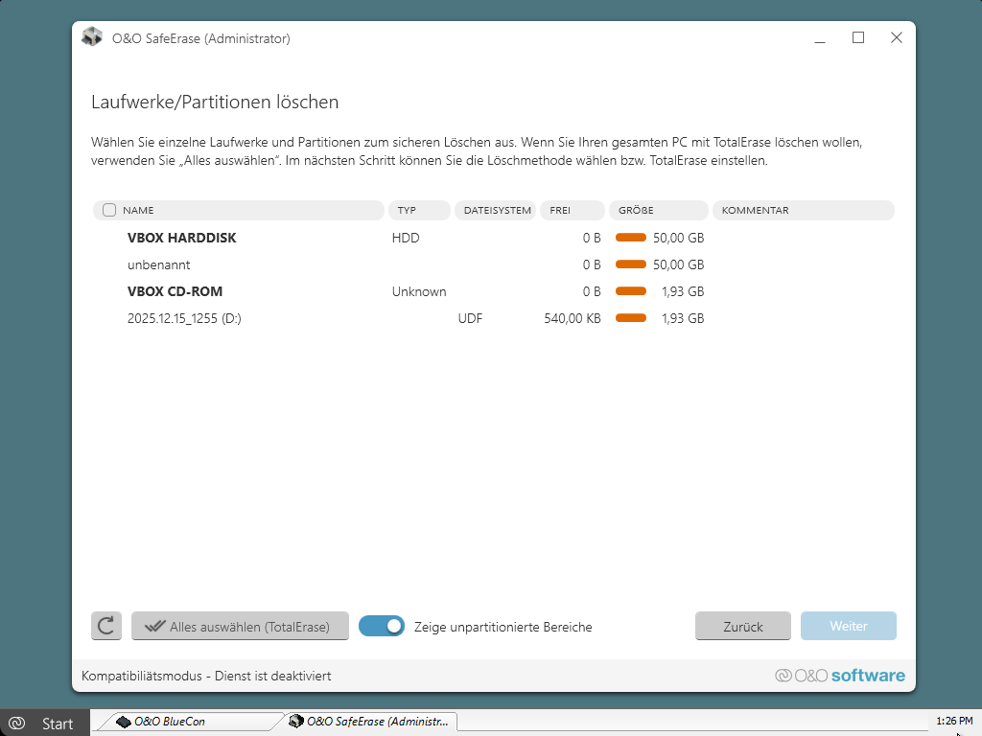Screen dimensions: 982x736
Task: Select the VBOX HARDDISK drive row
Action: tap(181, 238)
